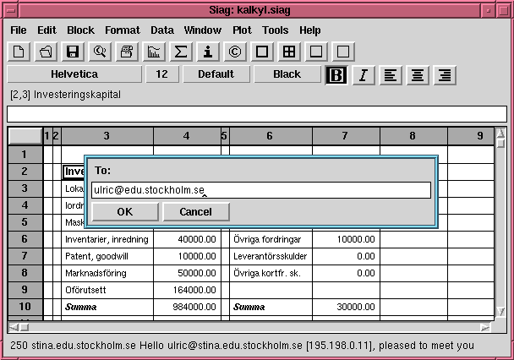This screenshot has width=514, height=360.
Task: Click the Övriga fordringar cell
Action: tap(271, 239)
